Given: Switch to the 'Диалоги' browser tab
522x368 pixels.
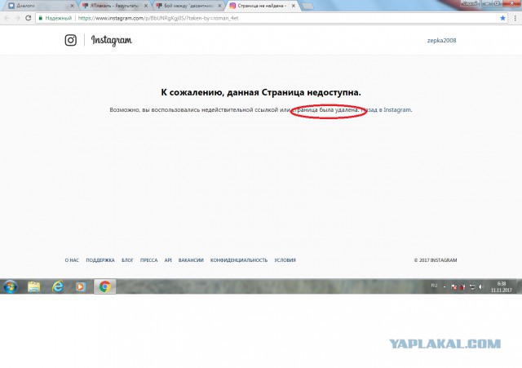Looking at the screenshot, I should tap(38, 6).
